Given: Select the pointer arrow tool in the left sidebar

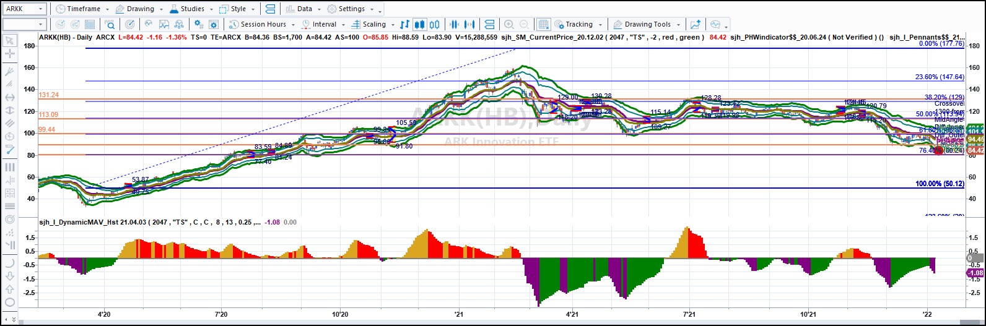Looking at the screenshot, I should pos(10,41).
